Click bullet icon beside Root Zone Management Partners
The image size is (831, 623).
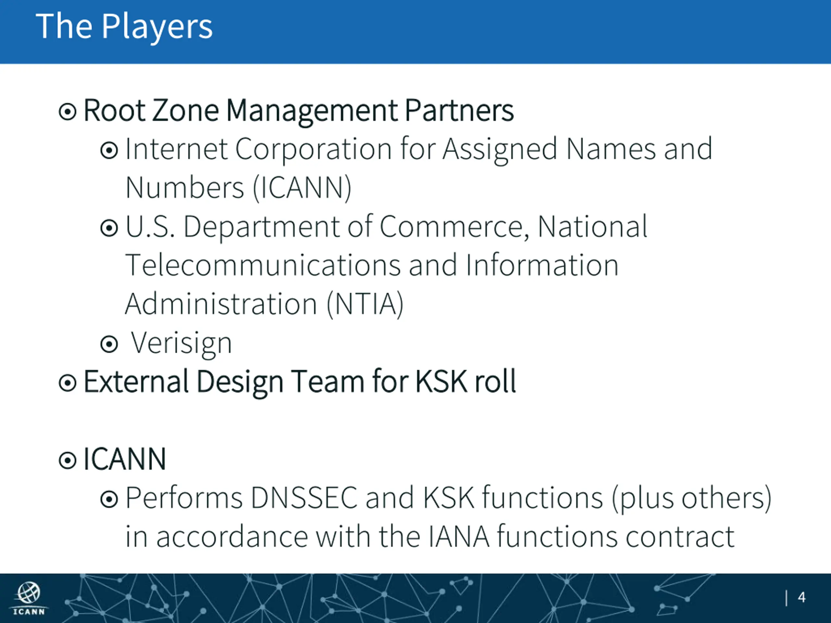[68, 112]
